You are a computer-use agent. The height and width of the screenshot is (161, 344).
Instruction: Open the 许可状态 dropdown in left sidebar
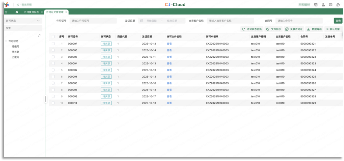(23, 21)
